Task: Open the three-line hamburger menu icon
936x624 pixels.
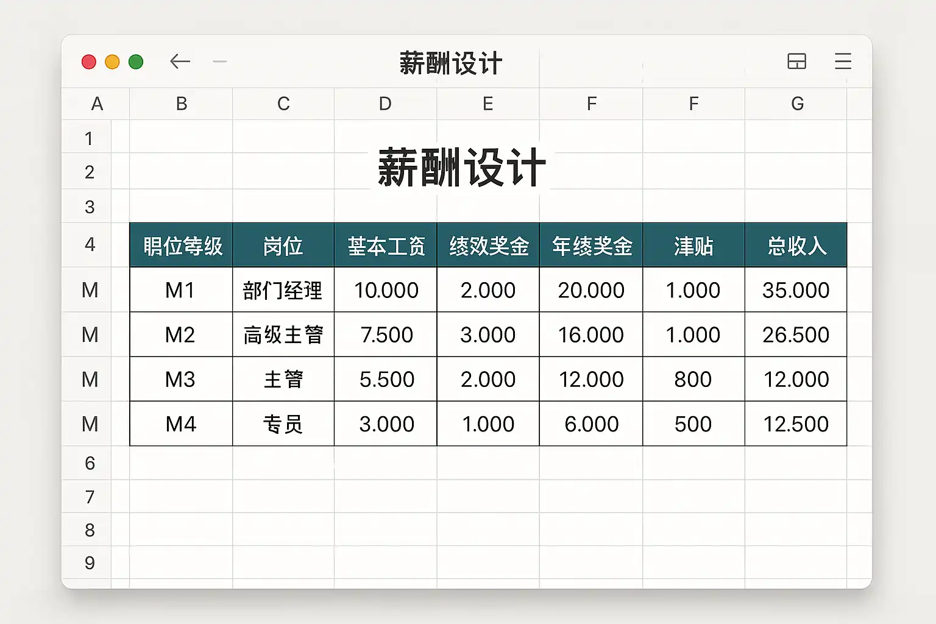Action: point(843,62)
